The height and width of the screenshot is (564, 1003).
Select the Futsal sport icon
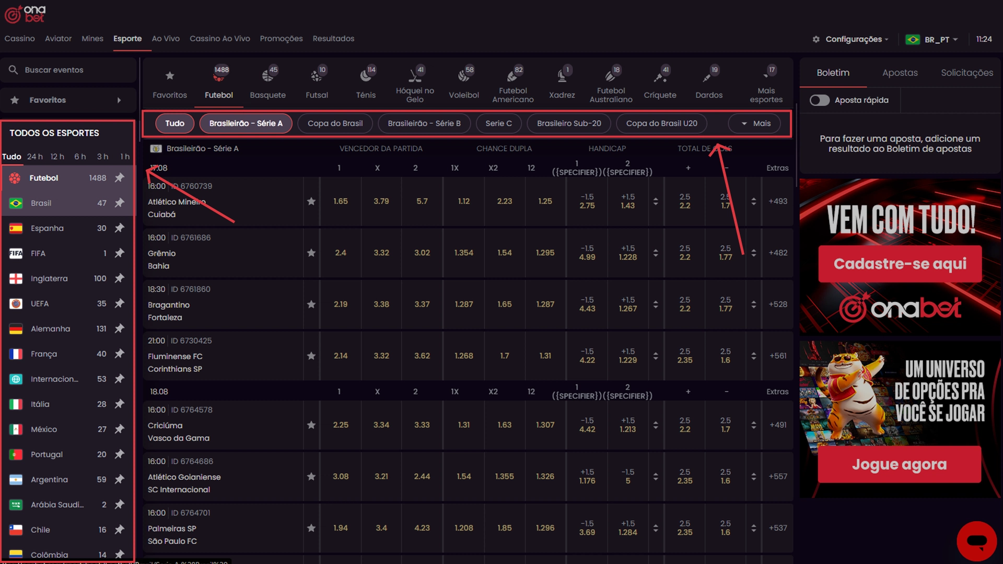tap(317, 76)
